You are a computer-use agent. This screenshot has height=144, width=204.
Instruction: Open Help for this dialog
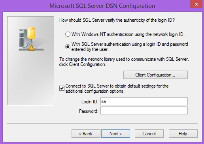click(183, 134)
